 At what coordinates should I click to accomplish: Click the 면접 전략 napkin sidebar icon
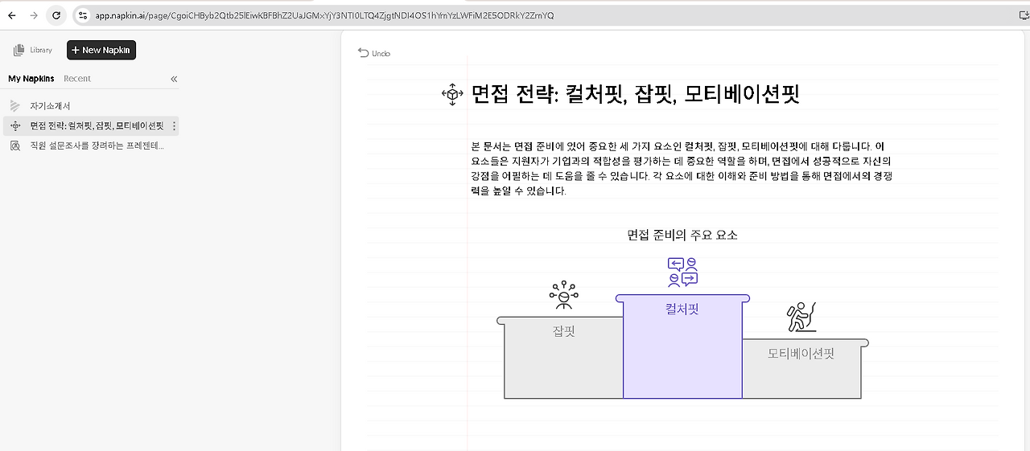(x=15, y=126)
